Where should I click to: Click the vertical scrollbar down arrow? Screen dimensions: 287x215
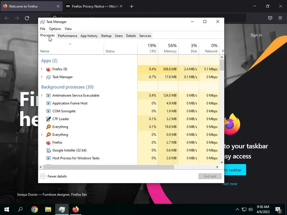tap(222, 162)
